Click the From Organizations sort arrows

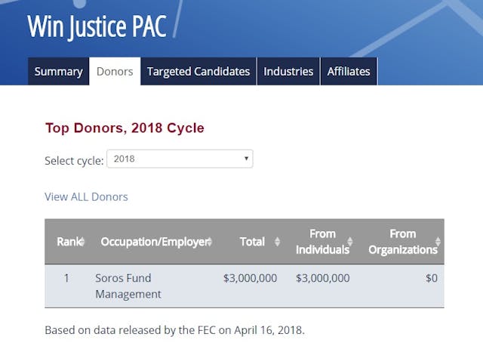click(x=438, y=242)
